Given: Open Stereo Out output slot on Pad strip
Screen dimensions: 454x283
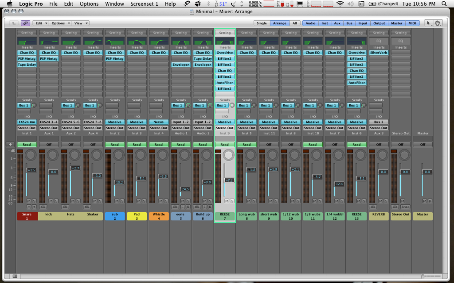Looking at the screenshot, I should tap(137, 128).
